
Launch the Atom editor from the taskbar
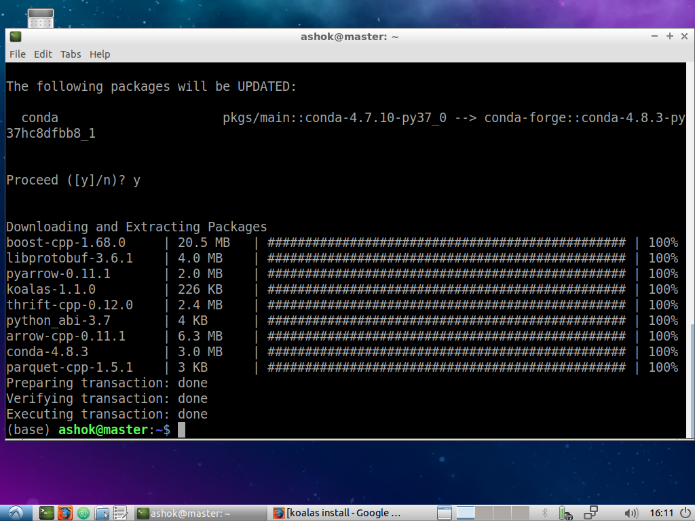(83, 513)
